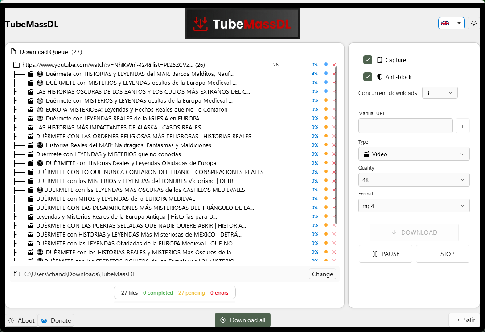Delete 'LONDRES Victoriano' row with its red X

[334, 181]
